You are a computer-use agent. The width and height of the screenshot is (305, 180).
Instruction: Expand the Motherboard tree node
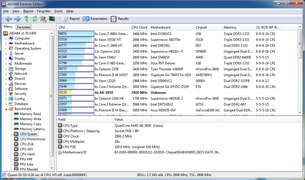(x=6, y=44)
